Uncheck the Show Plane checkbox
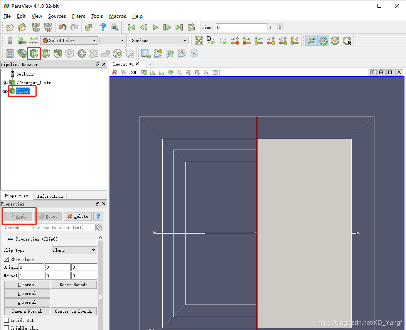 click(x=7, y=259)
